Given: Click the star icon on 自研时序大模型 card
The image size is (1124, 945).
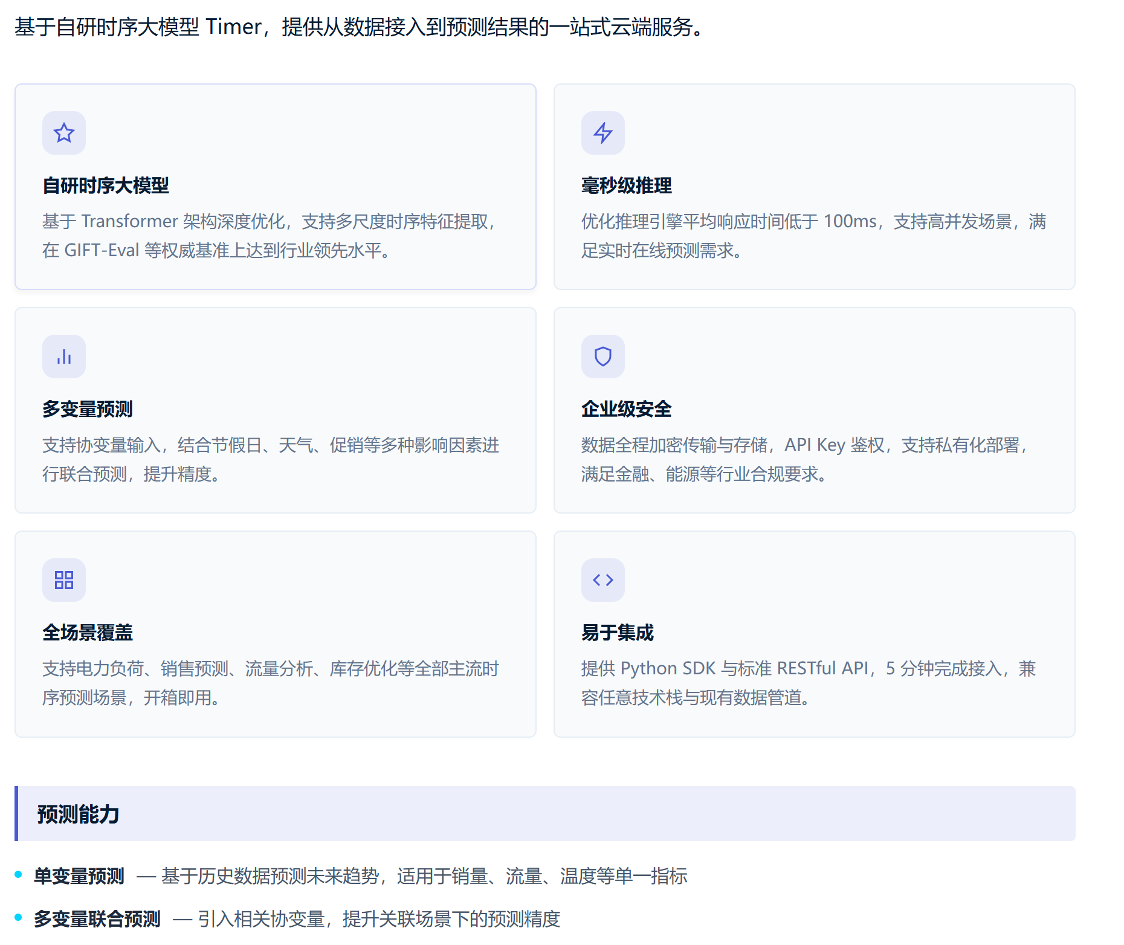Looking at the screenshot, I should point(64,133).
